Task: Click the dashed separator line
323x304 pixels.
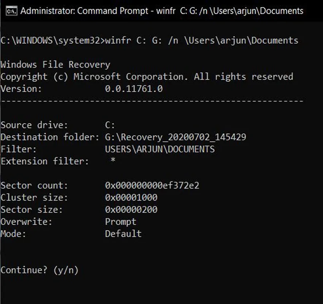Action: pyautogui.click(x=152, y=101)
